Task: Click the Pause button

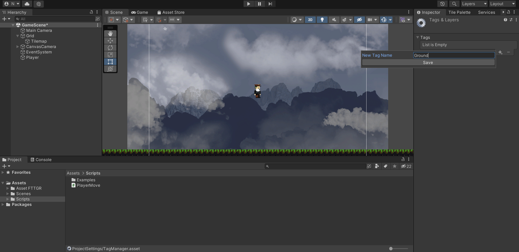Action: [259, 4]
